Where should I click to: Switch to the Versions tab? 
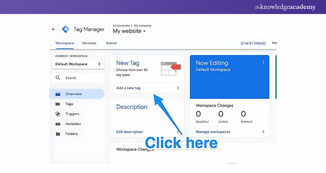[89, 43]
